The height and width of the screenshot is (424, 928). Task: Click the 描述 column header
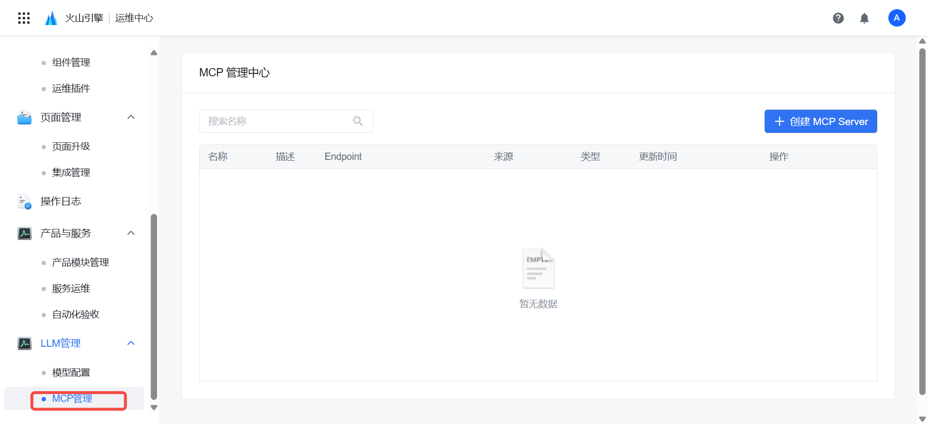285,156
